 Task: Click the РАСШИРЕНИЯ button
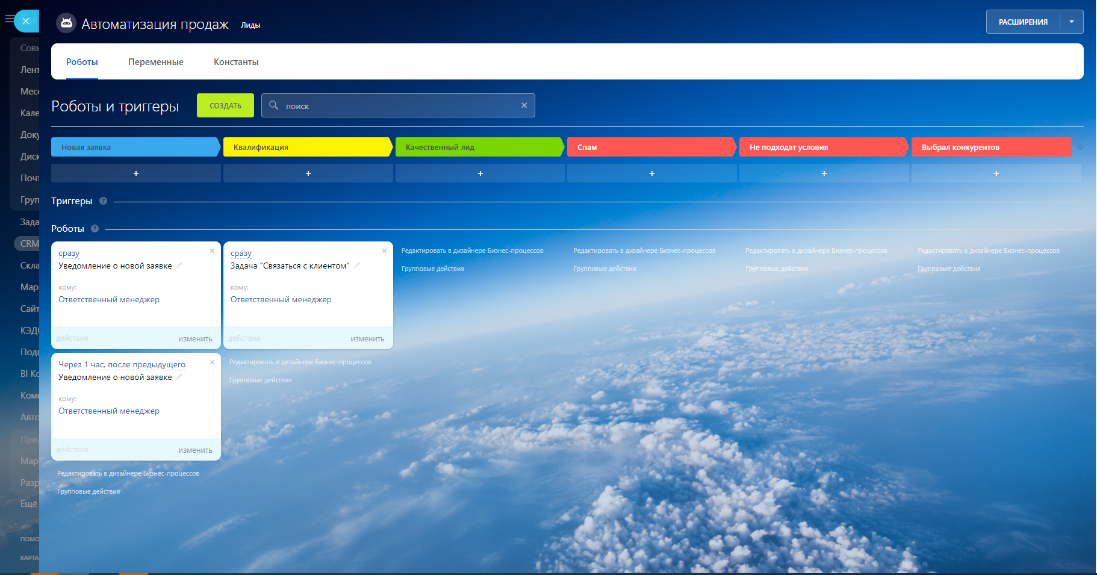(1023, 22)
